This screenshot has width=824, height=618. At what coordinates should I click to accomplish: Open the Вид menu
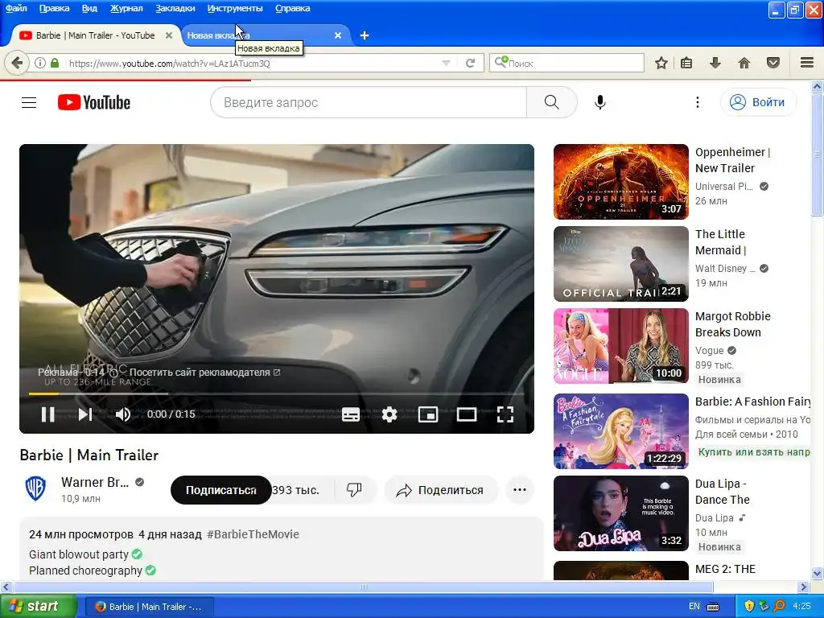click(89, 8)
